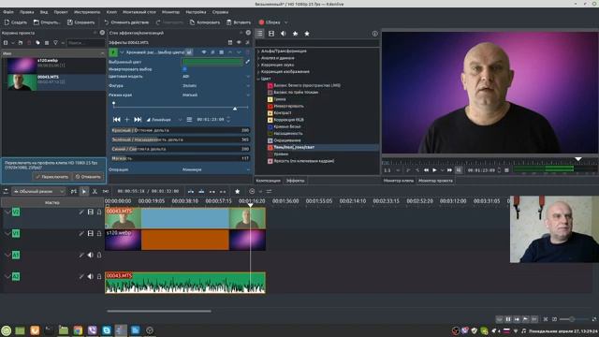Click the Save project toolbar button
Image resolution: width=599 pixels, height=337 pixels.
point(81,22)
